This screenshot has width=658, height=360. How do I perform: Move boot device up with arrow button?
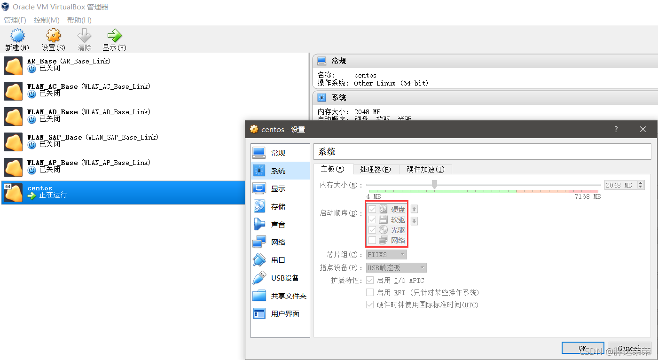(x=415, y=209)
